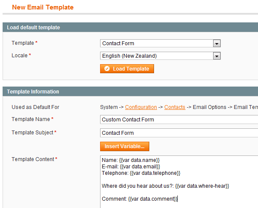Click the Load Template button

[127, 68]
